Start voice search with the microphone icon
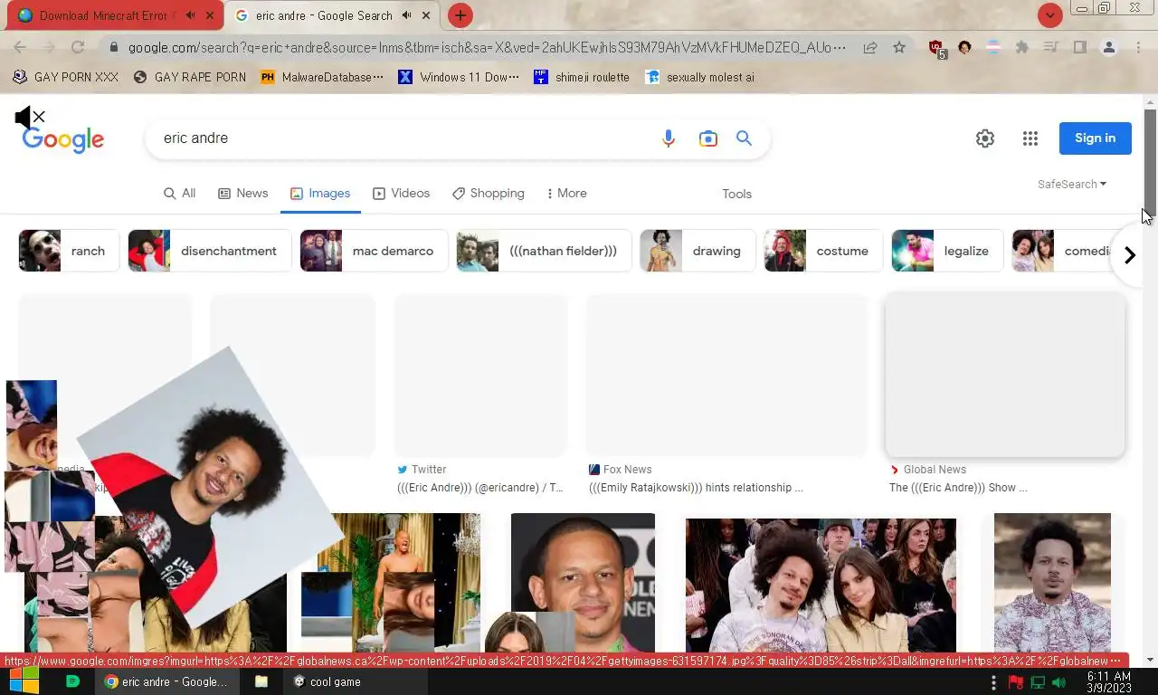 pyautogui.click(x=668, y=138)
